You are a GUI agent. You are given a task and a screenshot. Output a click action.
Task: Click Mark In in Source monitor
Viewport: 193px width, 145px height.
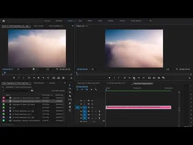(x=19, y=78)
